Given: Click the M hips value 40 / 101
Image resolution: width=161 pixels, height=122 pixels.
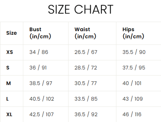Looking at the screenshot, I should [132, 83].
